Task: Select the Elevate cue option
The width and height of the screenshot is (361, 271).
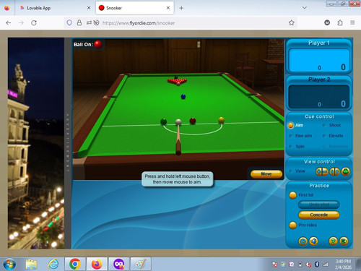Action: (x=333, y=136)
